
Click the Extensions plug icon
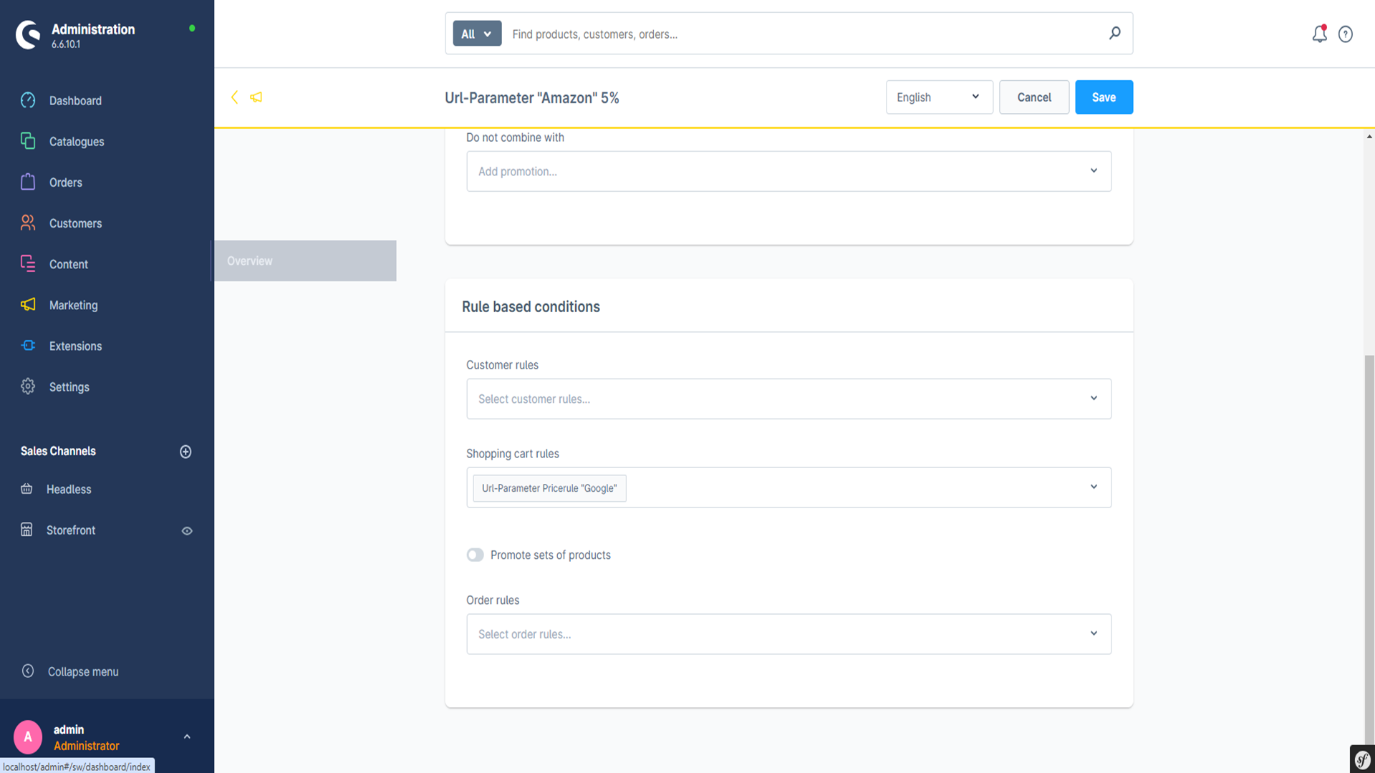click(28, 345)
